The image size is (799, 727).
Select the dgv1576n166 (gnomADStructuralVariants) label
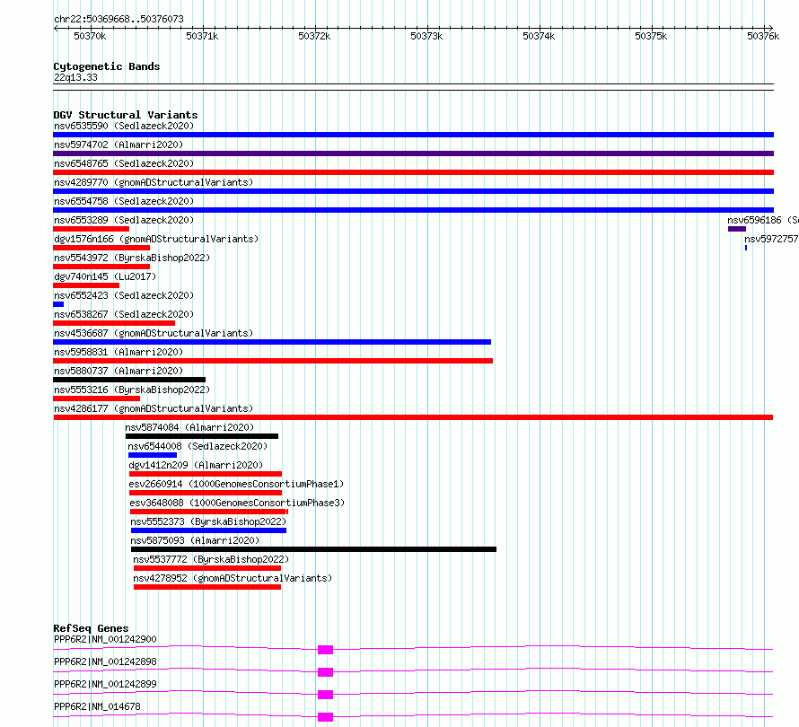click(156, 239)
